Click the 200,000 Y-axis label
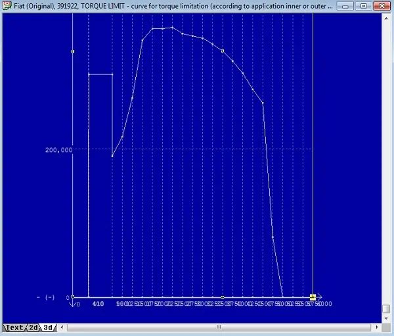This screenshot has height=336, width=394. coord(58,149)
